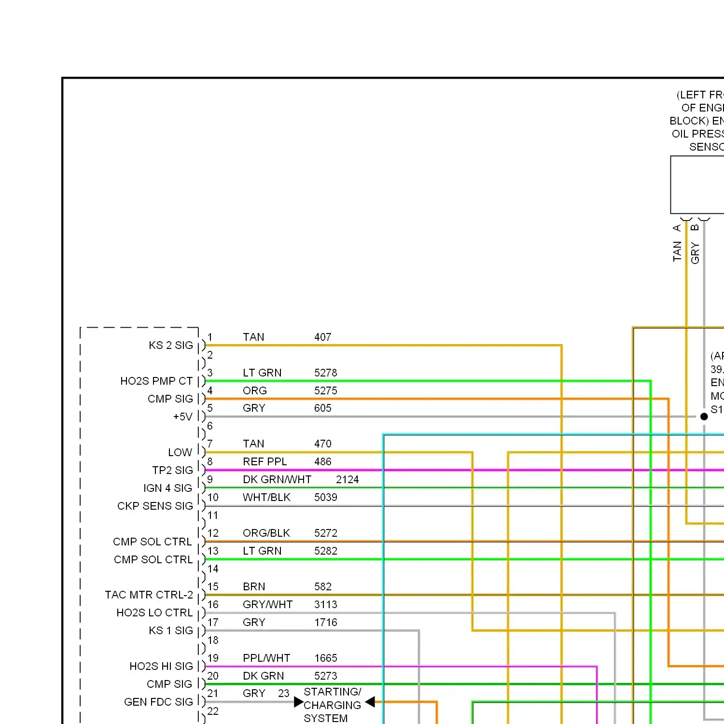Click circuit number 5039

(326, 497)
